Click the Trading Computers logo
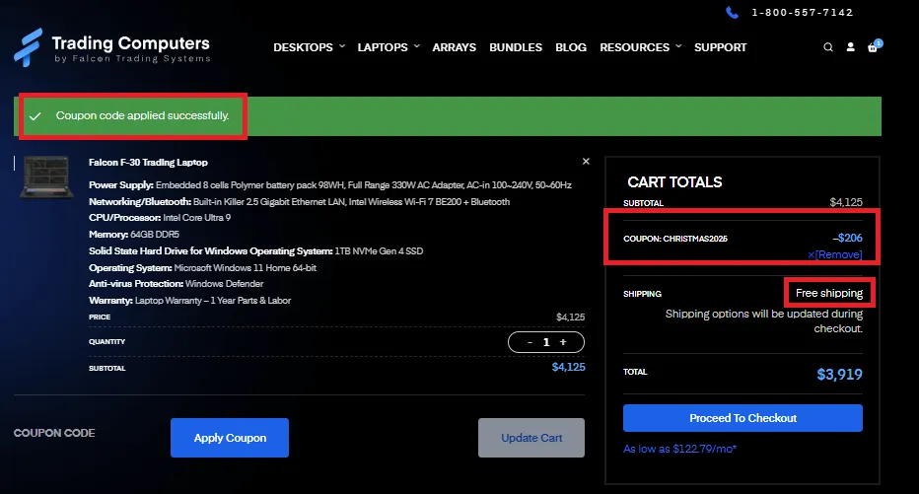This screenshot has width=919, height=494. pos(111,47)
